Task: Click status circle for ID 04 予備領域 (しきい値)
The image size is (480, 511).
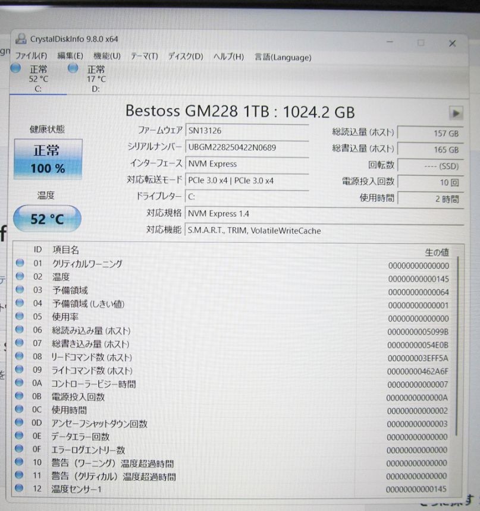Action: 20,303
